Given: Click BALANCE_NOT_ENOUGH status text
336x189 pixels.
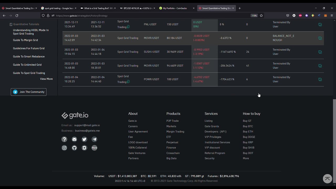Looking at the screenshot, I should [283, 38].
